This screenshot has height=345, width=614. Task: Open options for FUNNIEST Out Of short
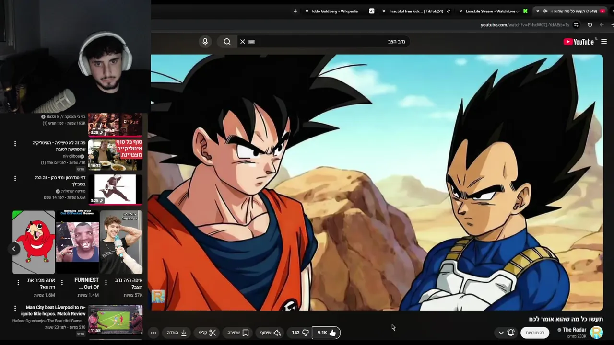point(62,283)
